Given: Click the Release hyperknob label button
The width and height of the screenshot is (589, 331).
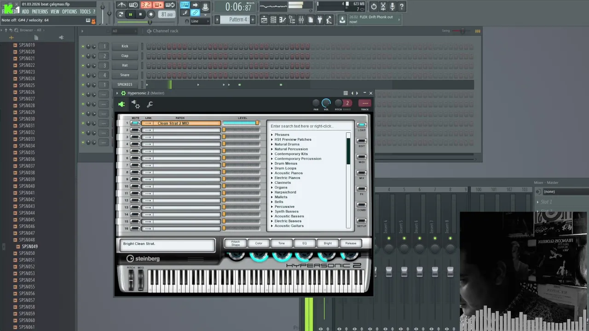Looking at the screenshot, I should (351, 243).
